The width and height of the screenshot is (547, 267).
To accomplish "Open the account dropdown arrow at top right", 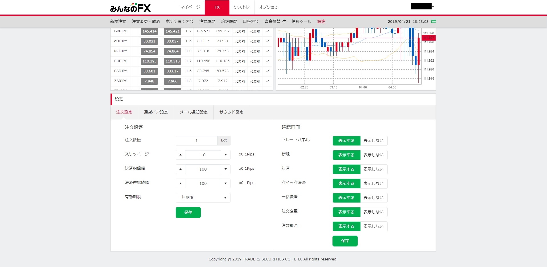I will [433, 7].
